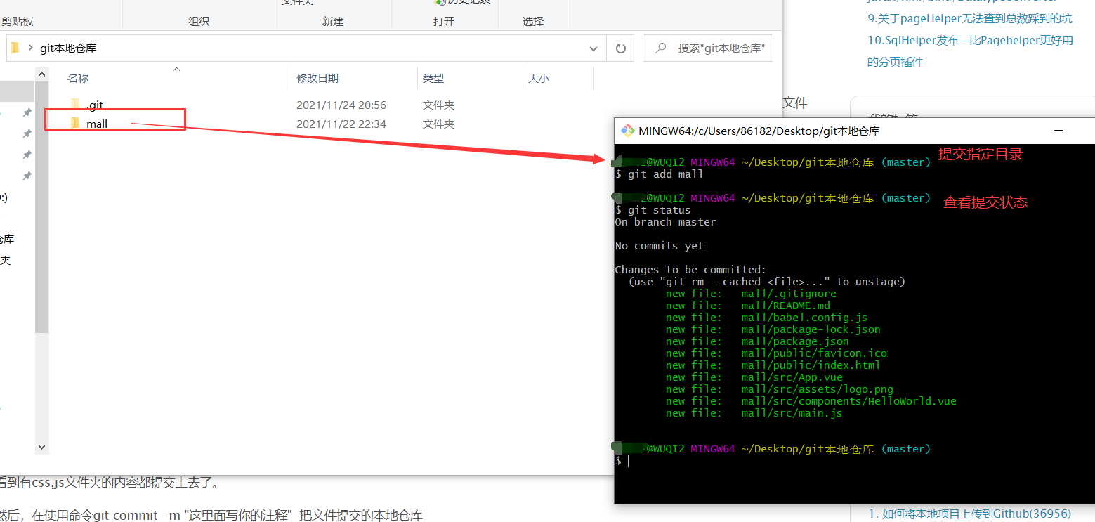This screenshot has width=1095, height=522.
Task: Click the 组织 ribbon group label
Action: click(199, 22)
